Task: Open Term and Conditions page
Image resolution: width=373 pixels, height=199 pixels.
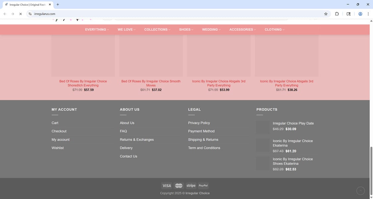Action: coord(204,148)
